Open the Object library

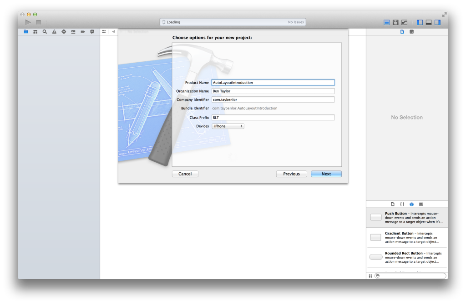(x=411, y=204)
